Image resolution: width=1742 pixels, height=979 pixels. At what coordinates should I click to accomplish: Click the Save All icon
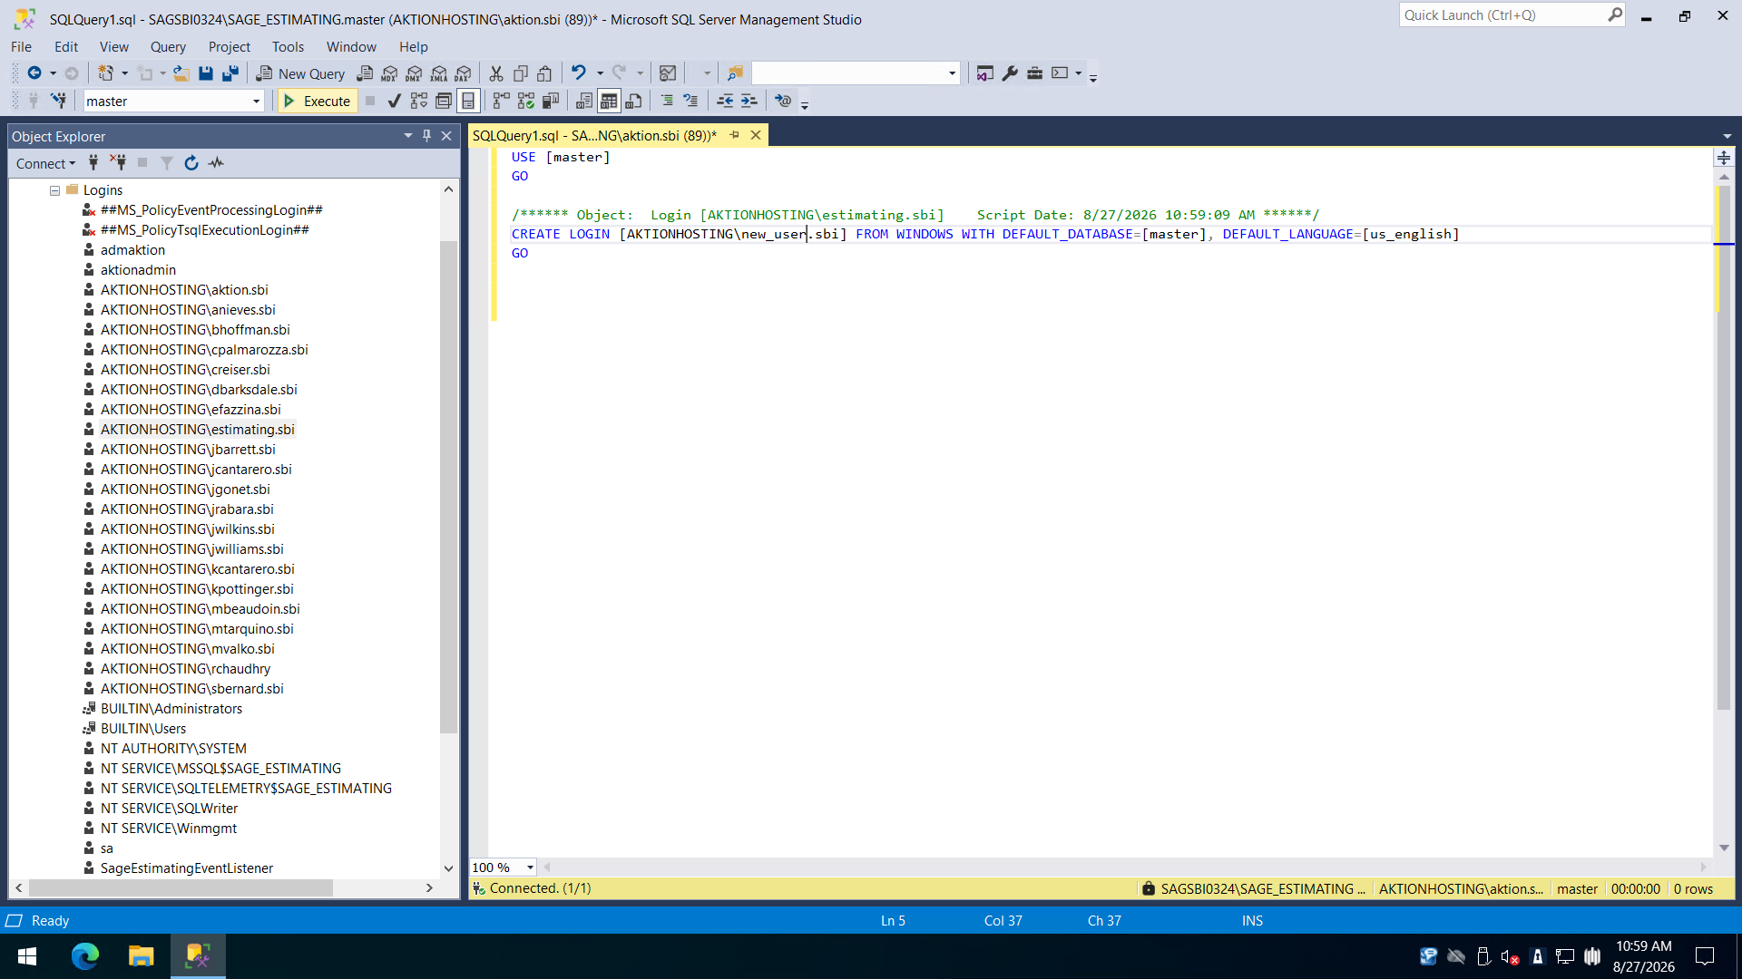click(x=230, y=73)
